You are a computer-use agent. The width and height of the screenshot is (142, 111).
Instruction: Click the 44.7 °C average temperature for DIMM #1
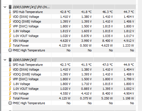pyautogui.click(x=129, y=12)
